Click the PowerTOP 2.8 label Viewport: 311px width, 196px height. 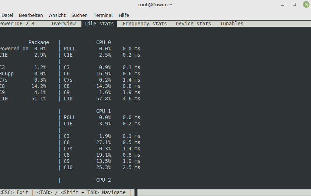coord(17,24)
